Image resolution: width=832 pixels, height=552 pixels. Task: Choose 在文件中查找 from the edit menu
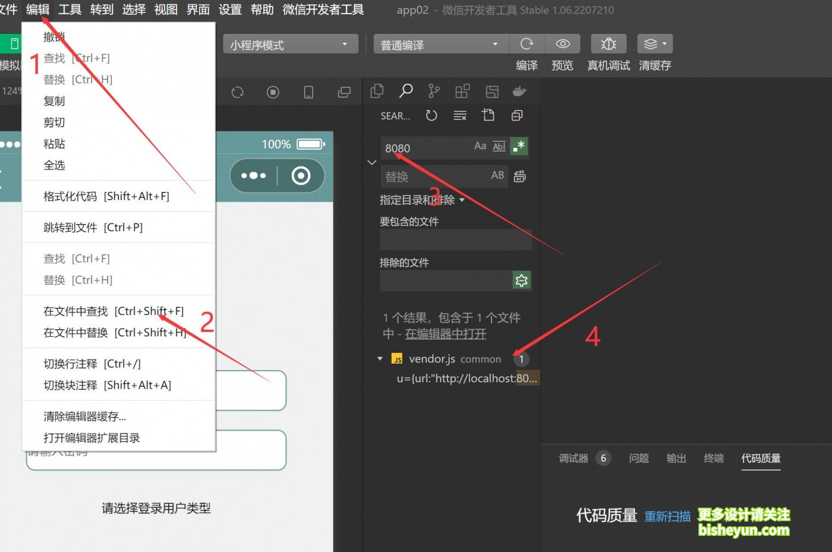(x=118, y=311)
